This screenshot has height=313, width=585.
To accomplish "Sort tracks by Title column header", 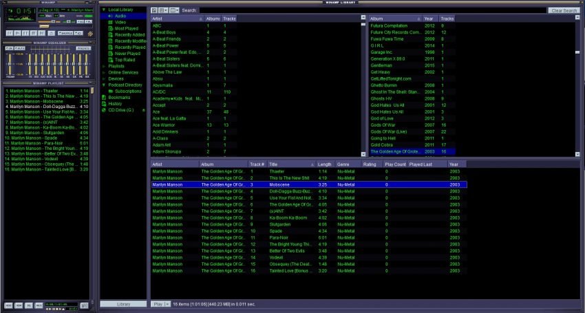I will tap(290, 164).
